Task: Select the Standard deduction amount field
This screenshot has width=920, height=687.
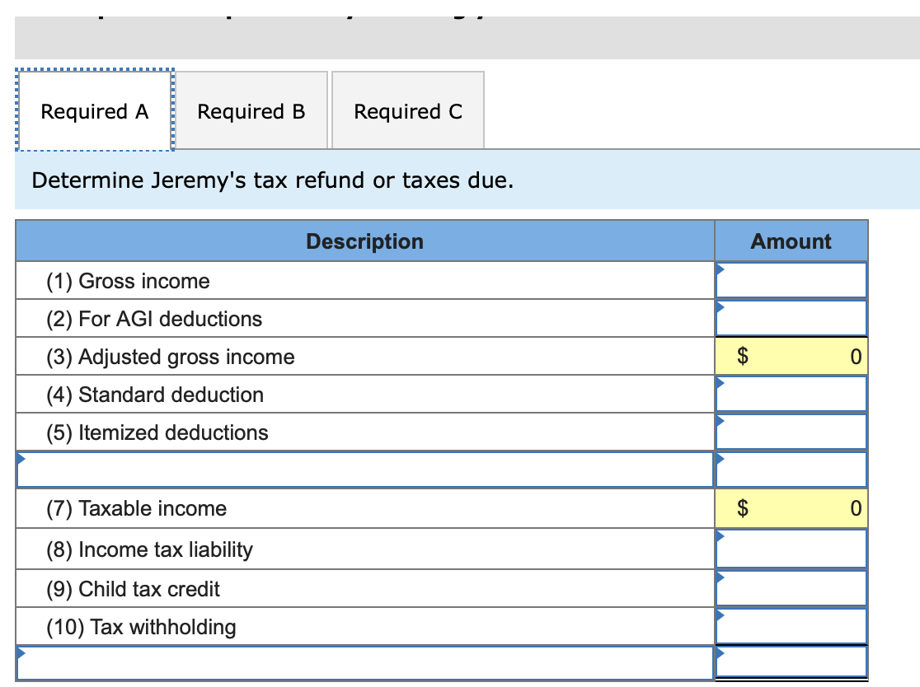Action: pyautogui.click(x=791, y=395)
